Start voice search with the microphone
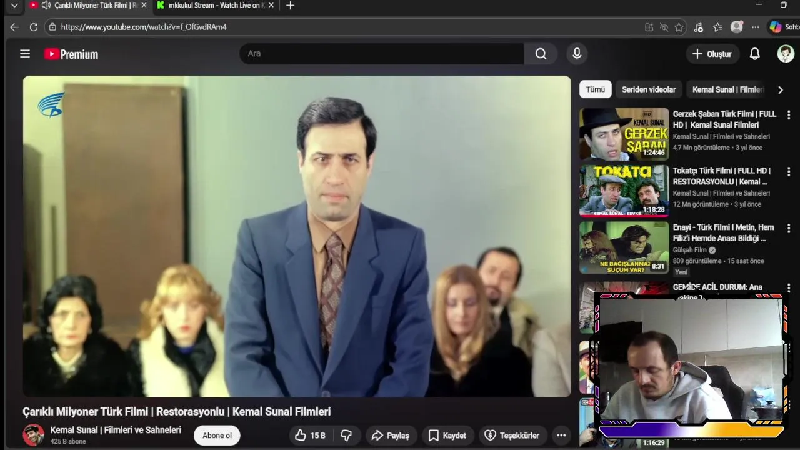Image resolution: width=800 pixels, height=450 pixels. click(x=577, y=54)
